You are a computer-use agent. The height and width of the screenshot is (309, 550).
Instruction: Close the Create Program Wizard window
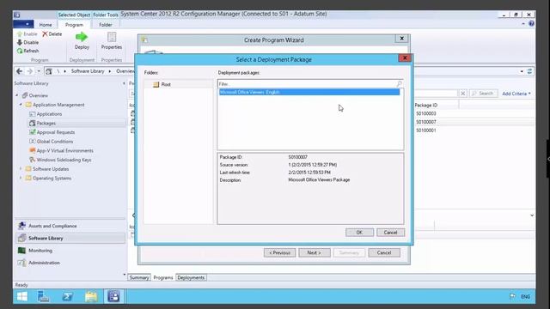[401, 39]
